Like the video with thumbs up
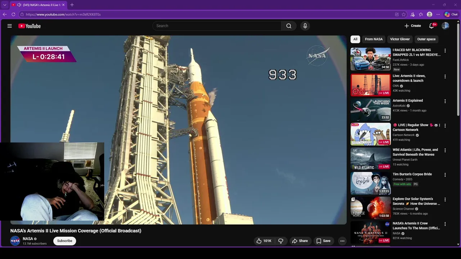The height and width of the screenshot is (259, 461). coord(264,241)
